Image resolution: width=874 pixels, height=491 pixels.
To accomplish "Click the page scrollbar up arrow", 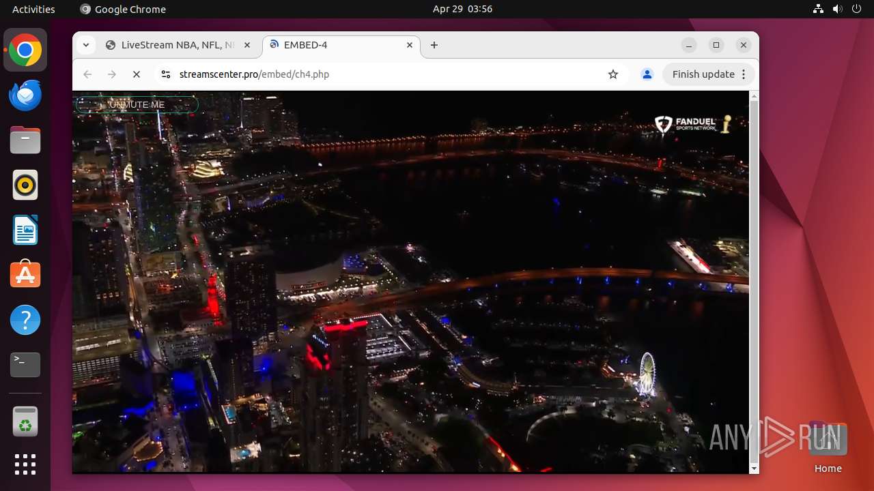I will click(754, 96).
